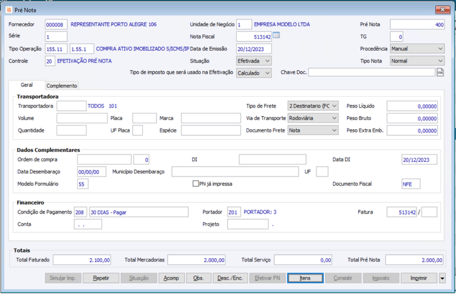Click the Volume input field
Image resolution: width=456 pixels, height=294 pixels.
tap(82, 118)
